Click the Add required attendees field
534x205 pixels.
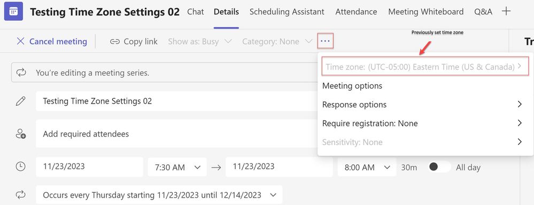(177, 133)
